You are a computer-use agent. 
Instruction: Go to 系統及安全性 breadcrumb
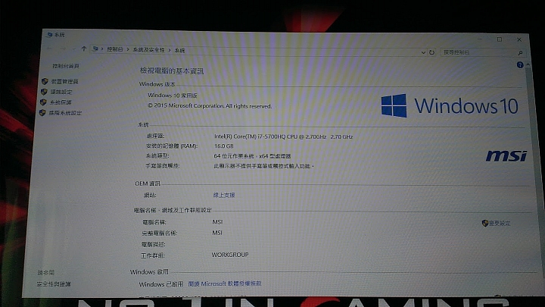(x=149, y=50)
